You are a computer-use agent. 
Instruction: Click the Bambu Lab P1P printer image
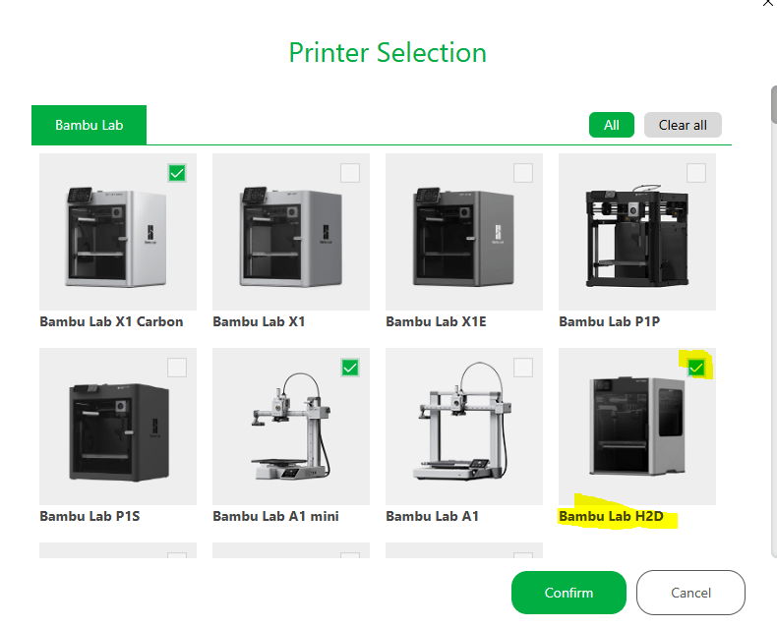point(637,232)
